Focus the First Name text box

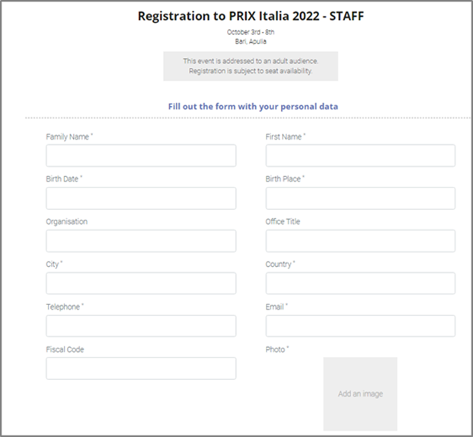coord(360,156)
